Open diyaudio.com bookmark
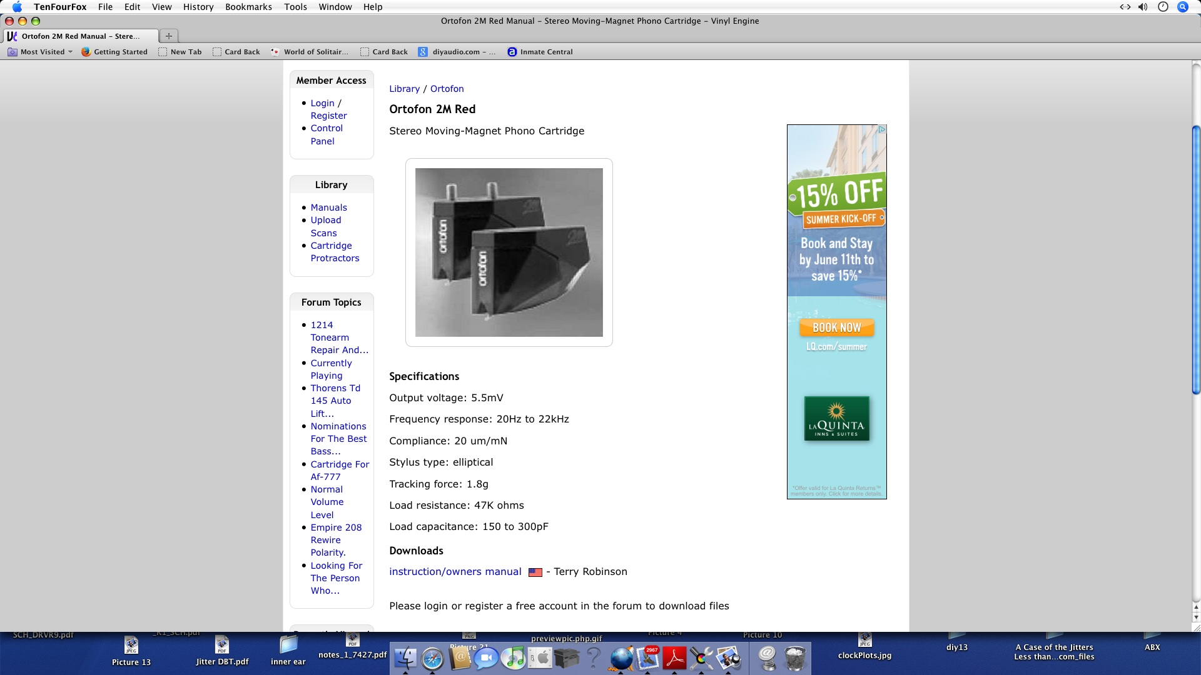 [x=457, y=52]
